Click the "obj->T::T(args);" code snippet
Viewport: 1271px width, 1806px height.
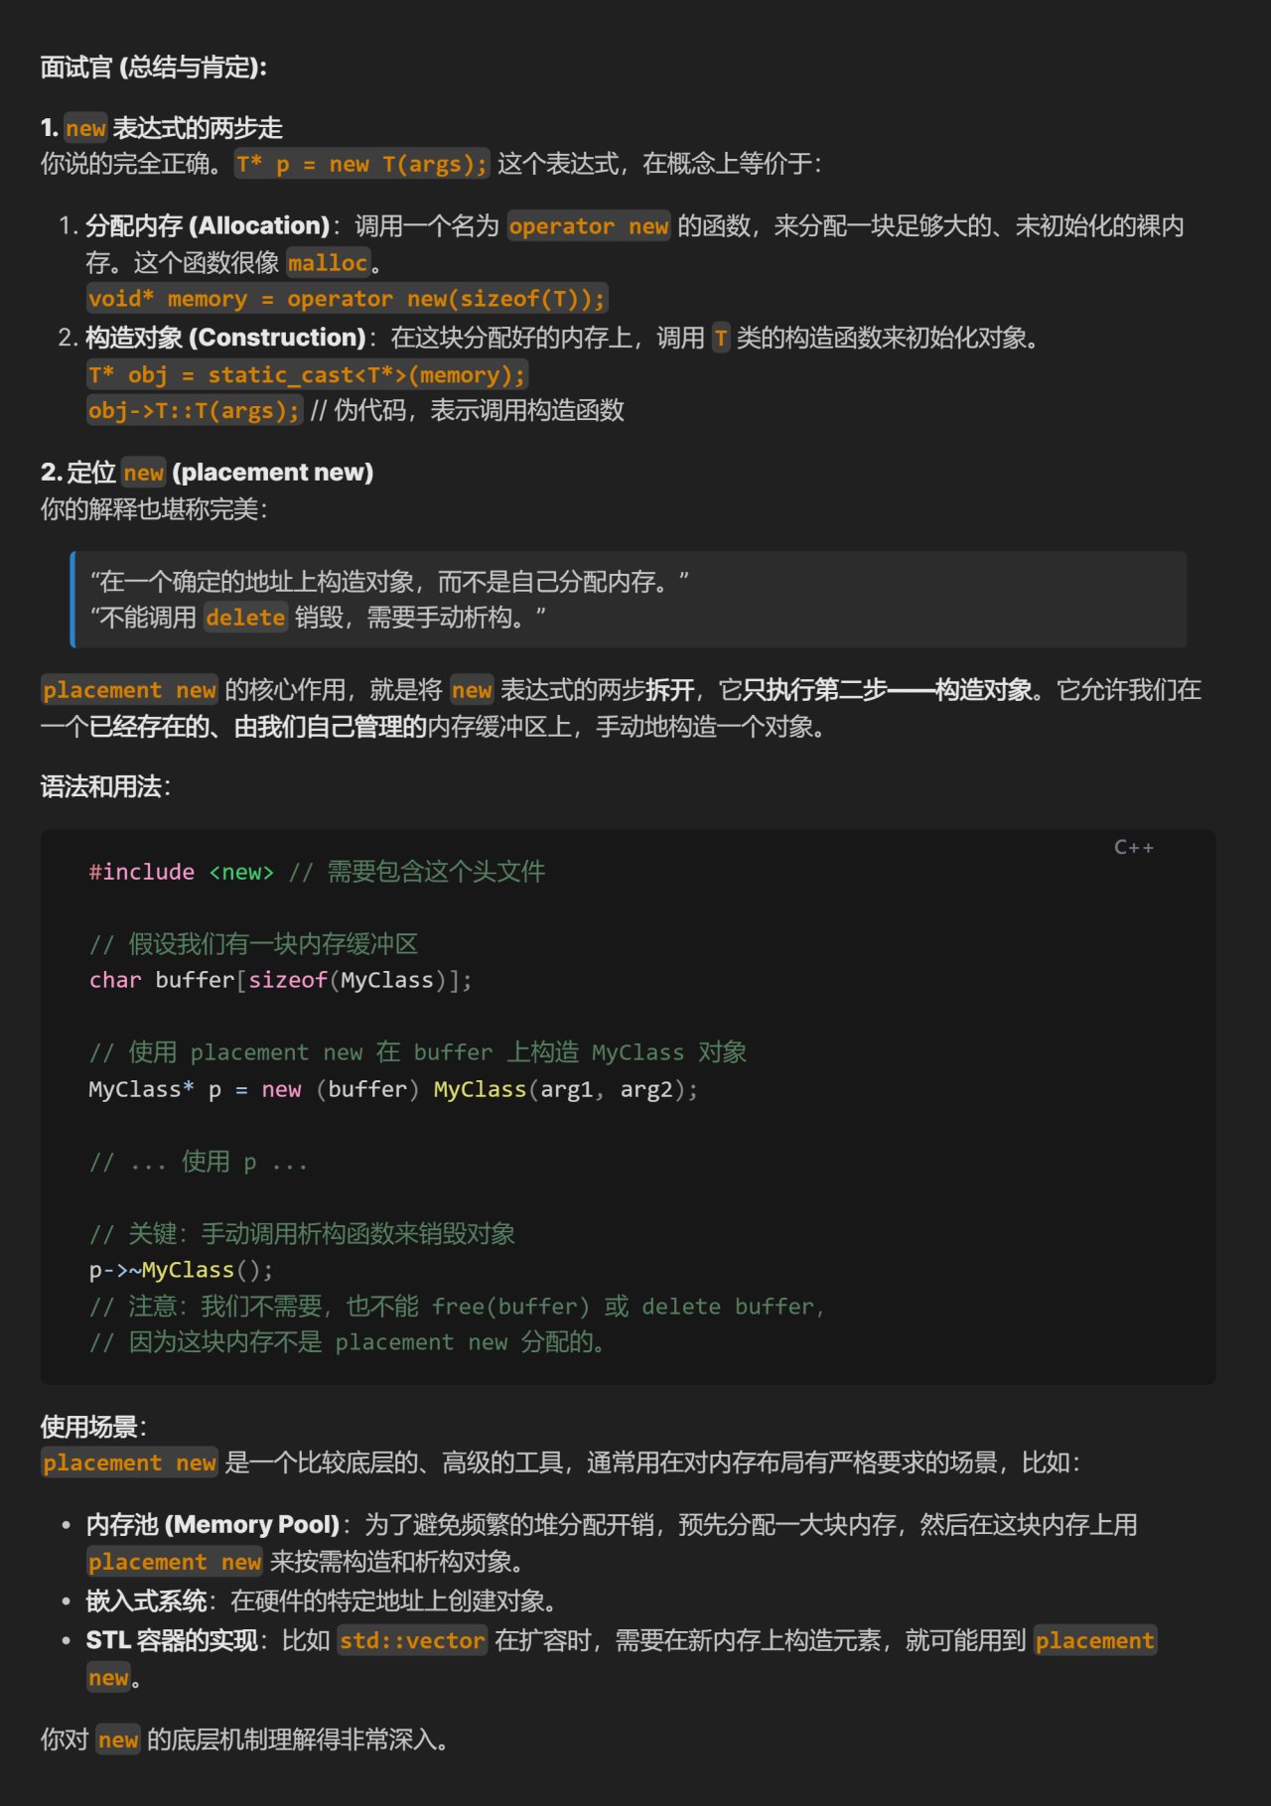pyautogui.click(x=194, y=411)
